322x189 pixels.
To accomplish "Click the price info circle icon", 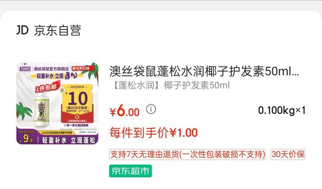I will (x=151, y=109).
